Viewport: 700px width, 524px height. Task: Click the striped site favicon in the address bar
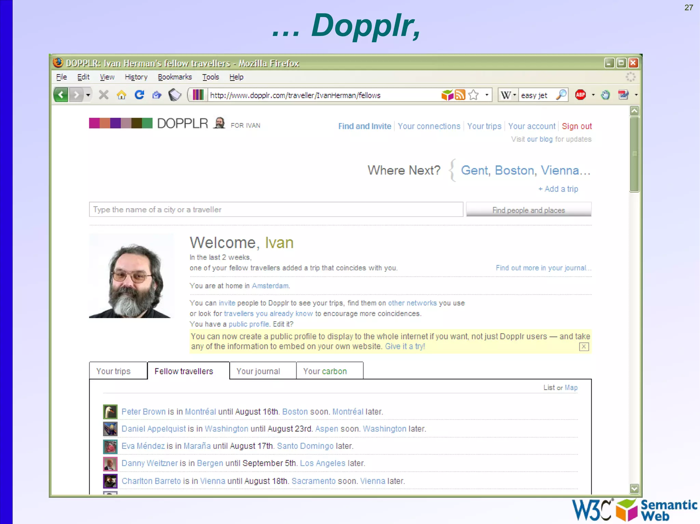click(198, 95)
